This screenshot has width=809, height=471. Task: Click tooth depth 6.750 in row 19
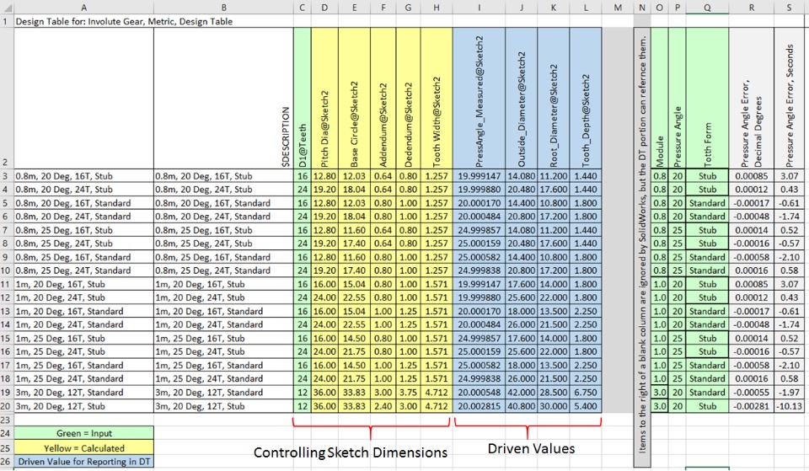coord(586,393)
